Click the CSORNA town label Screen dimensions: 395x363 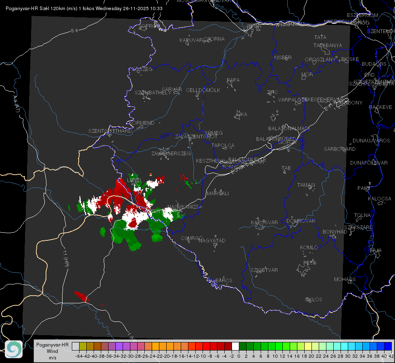click(x=214, y=39)
